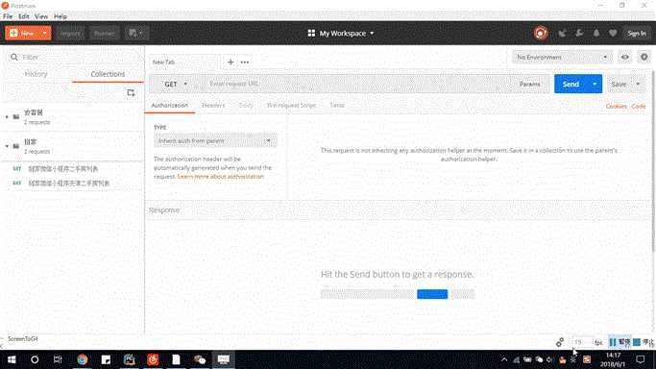Open the Runner button

coord(104,34)
